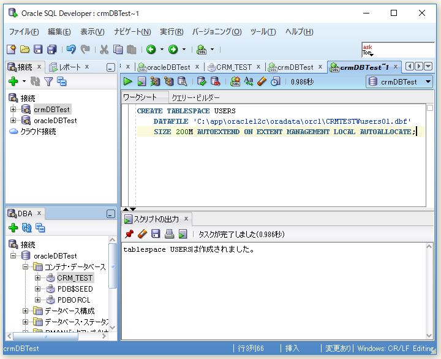Viewport: 441px width, 359px height.
Task: Click the SQL Tuning Advisor icon
Action: pos(183,81)
